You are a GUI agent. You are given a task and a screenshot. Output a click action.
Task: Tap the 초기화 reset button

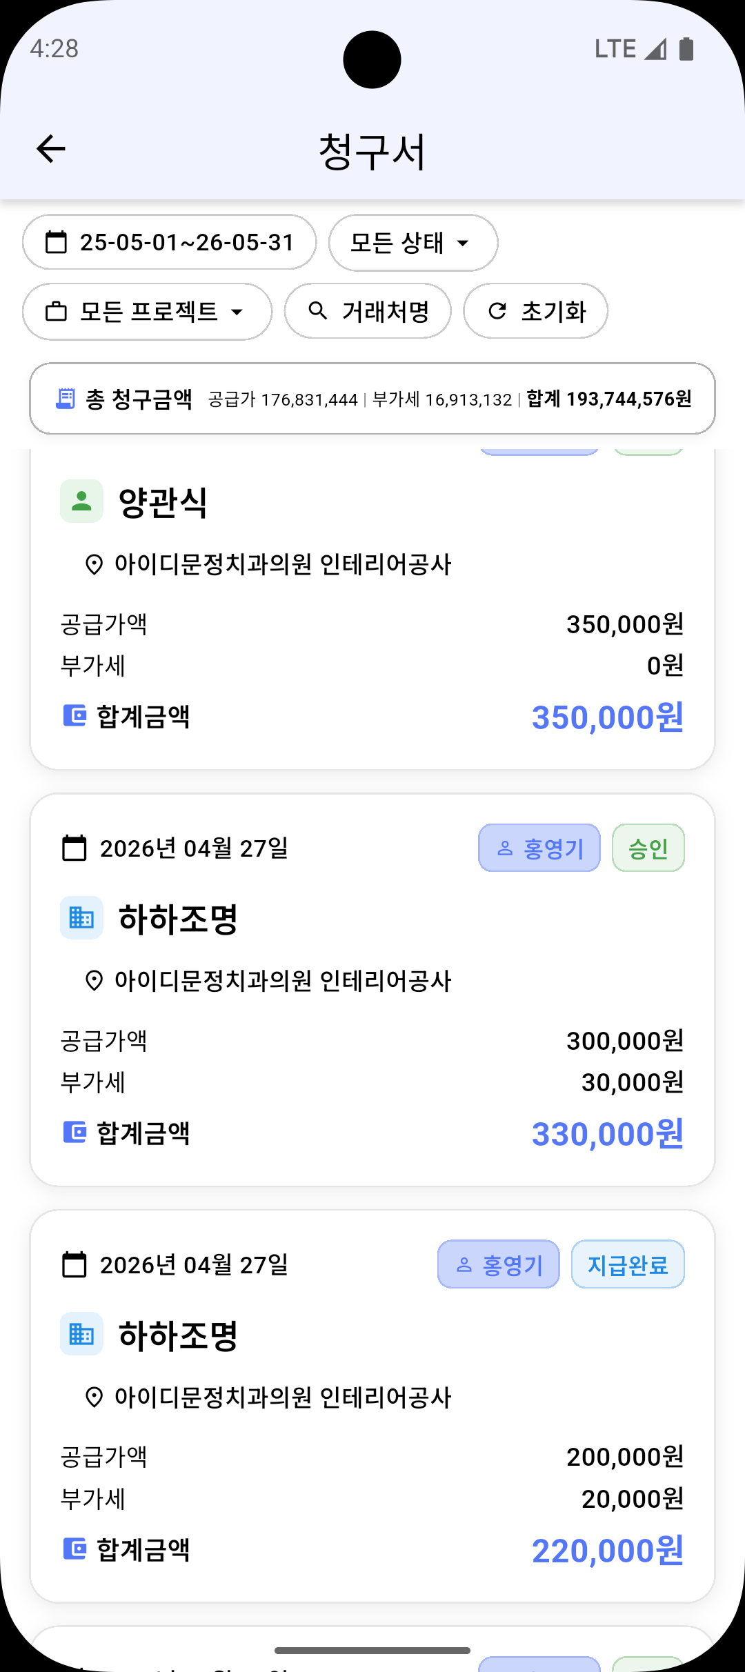[535, 311]
